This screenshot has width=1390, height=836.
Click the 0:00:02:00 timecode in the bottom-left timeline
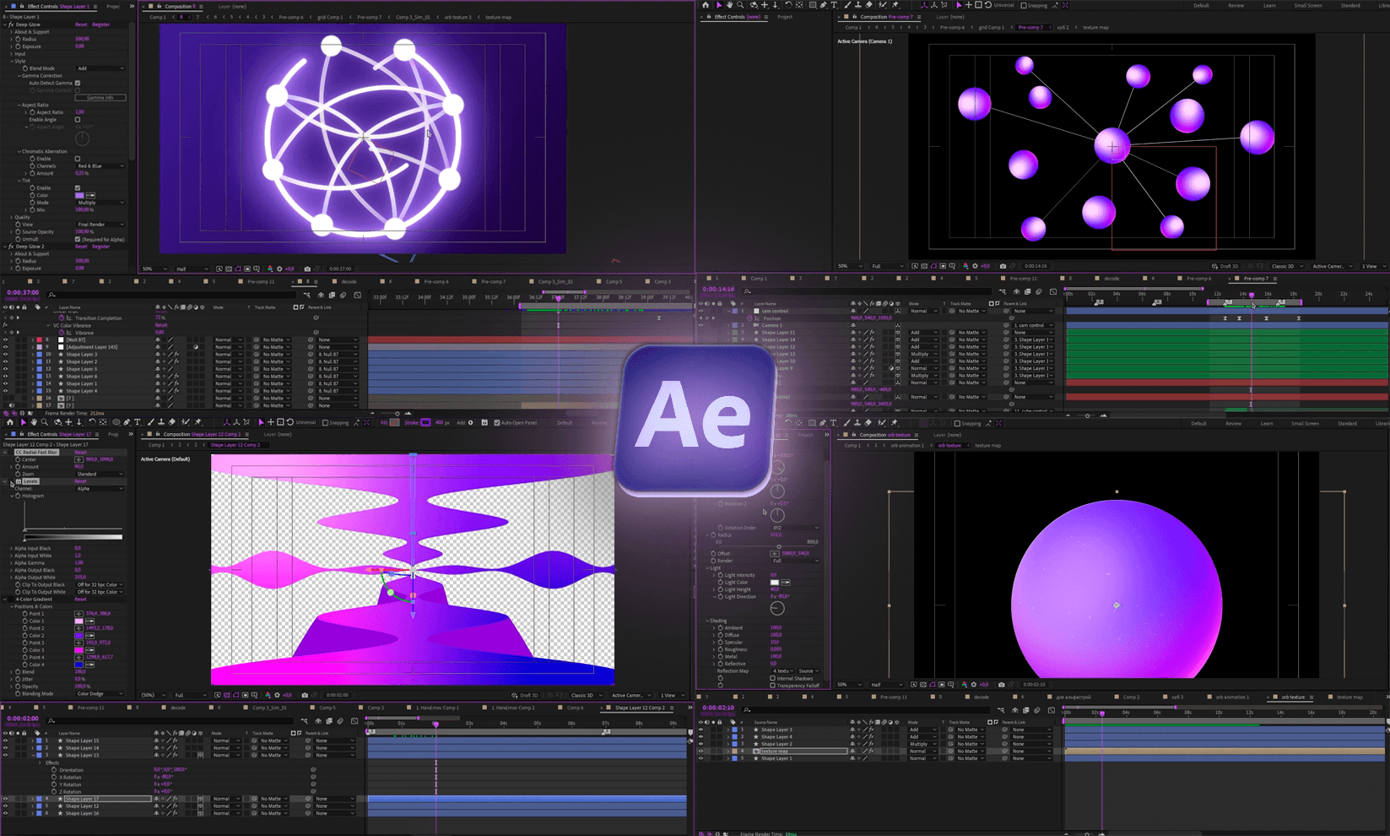23,719
